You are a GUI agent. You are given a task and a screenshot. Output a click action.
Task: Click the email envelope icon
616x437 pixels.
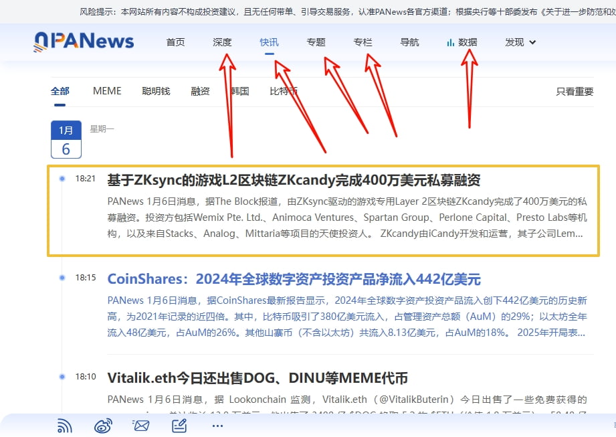140,426
